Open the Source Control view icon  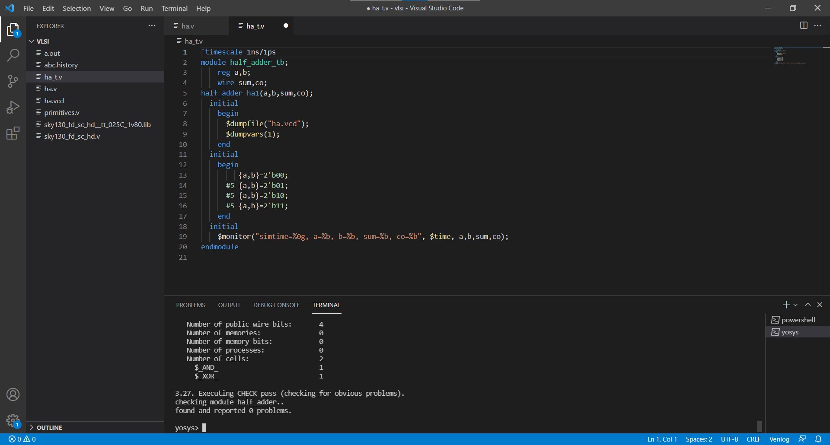click(x=13, y=81)
